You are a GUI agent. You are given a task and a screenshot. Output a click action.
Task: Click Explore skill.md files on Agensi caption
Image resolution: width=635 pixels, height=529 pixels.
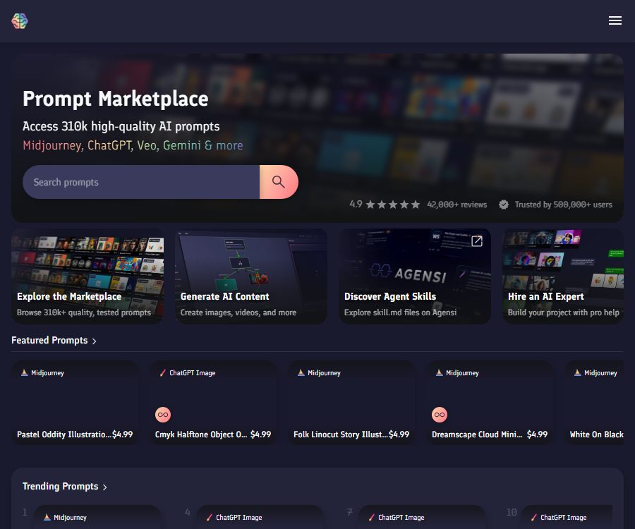click(401, 312)
